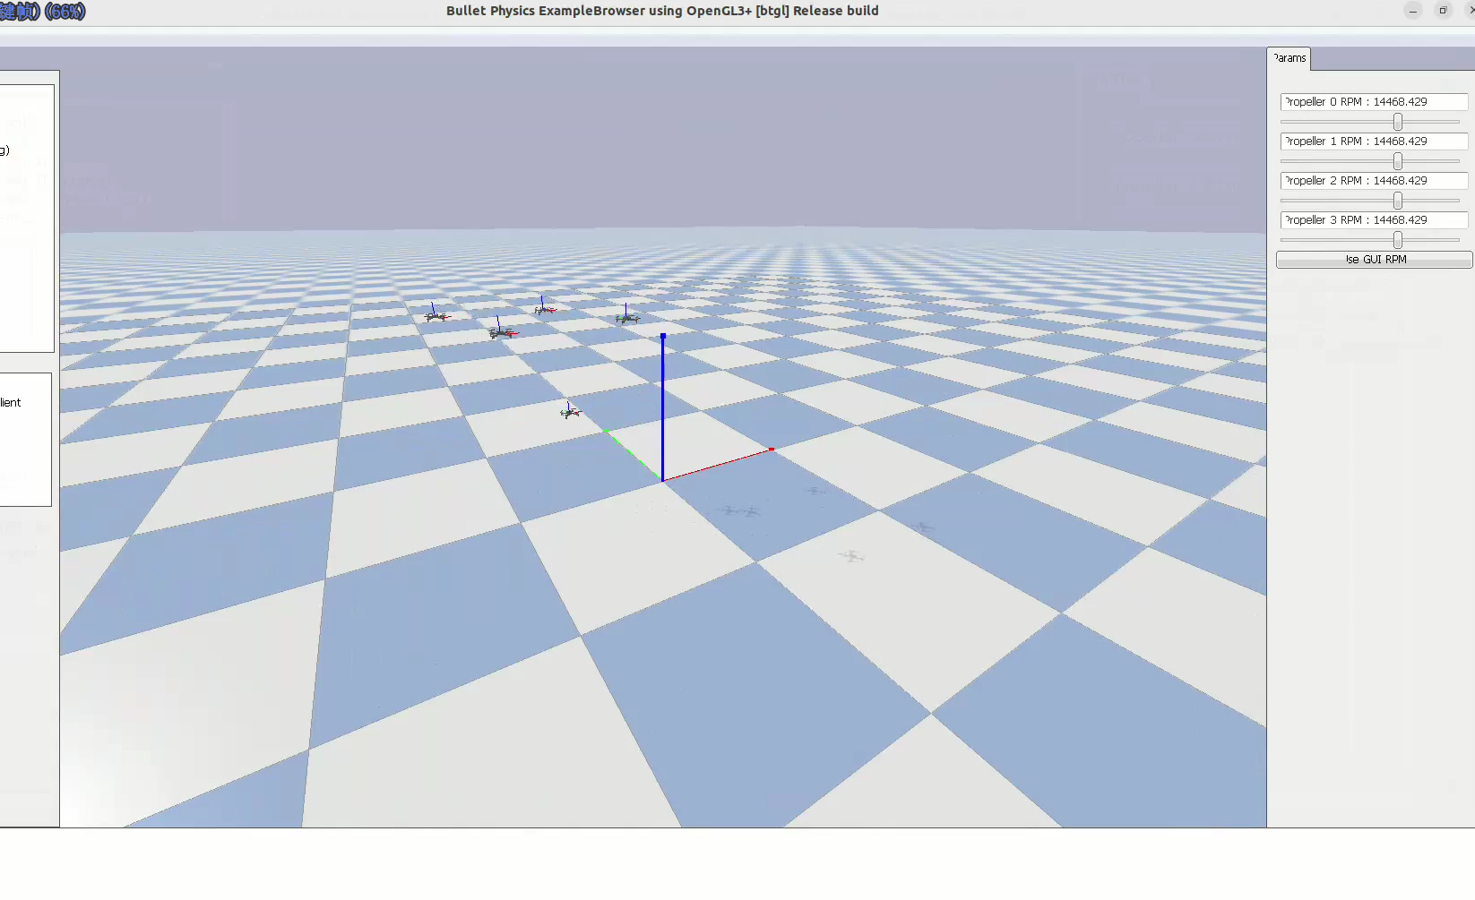Viewport: 1475px width, 900px height.
Task: Click the Propeller 1 RPM slider handle
Action: click(1398, 161)
